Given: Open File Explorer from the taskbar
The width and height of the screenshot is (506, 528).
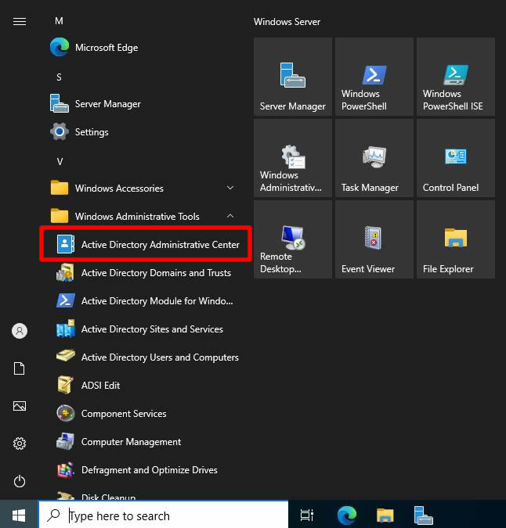Looking at the screenshot, I should point(385,515).
